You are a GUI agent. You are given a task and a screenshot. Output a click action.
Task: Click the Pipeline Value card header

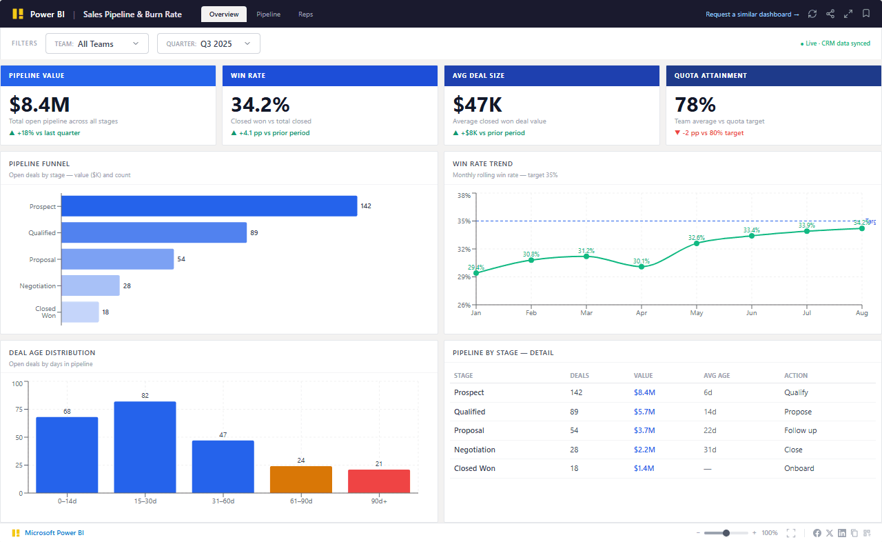(x=108, y=76)
